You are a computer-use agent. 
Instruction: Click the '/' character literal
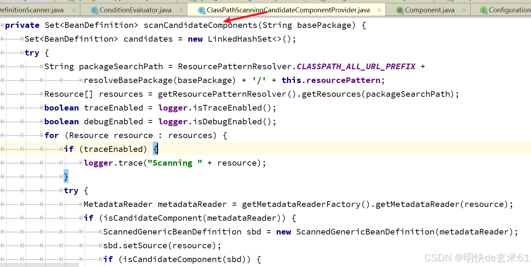coord(259,80)
